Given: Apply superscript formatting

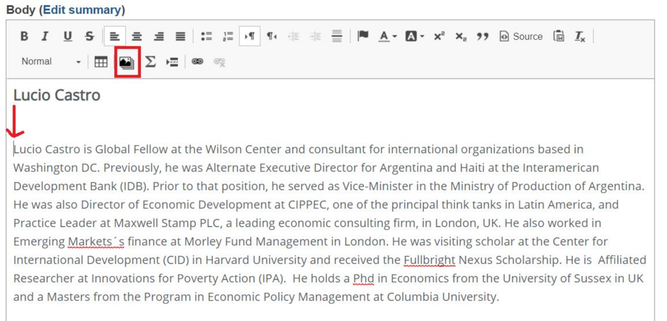Looking at the screenshot, I should (x=439, y=36).
